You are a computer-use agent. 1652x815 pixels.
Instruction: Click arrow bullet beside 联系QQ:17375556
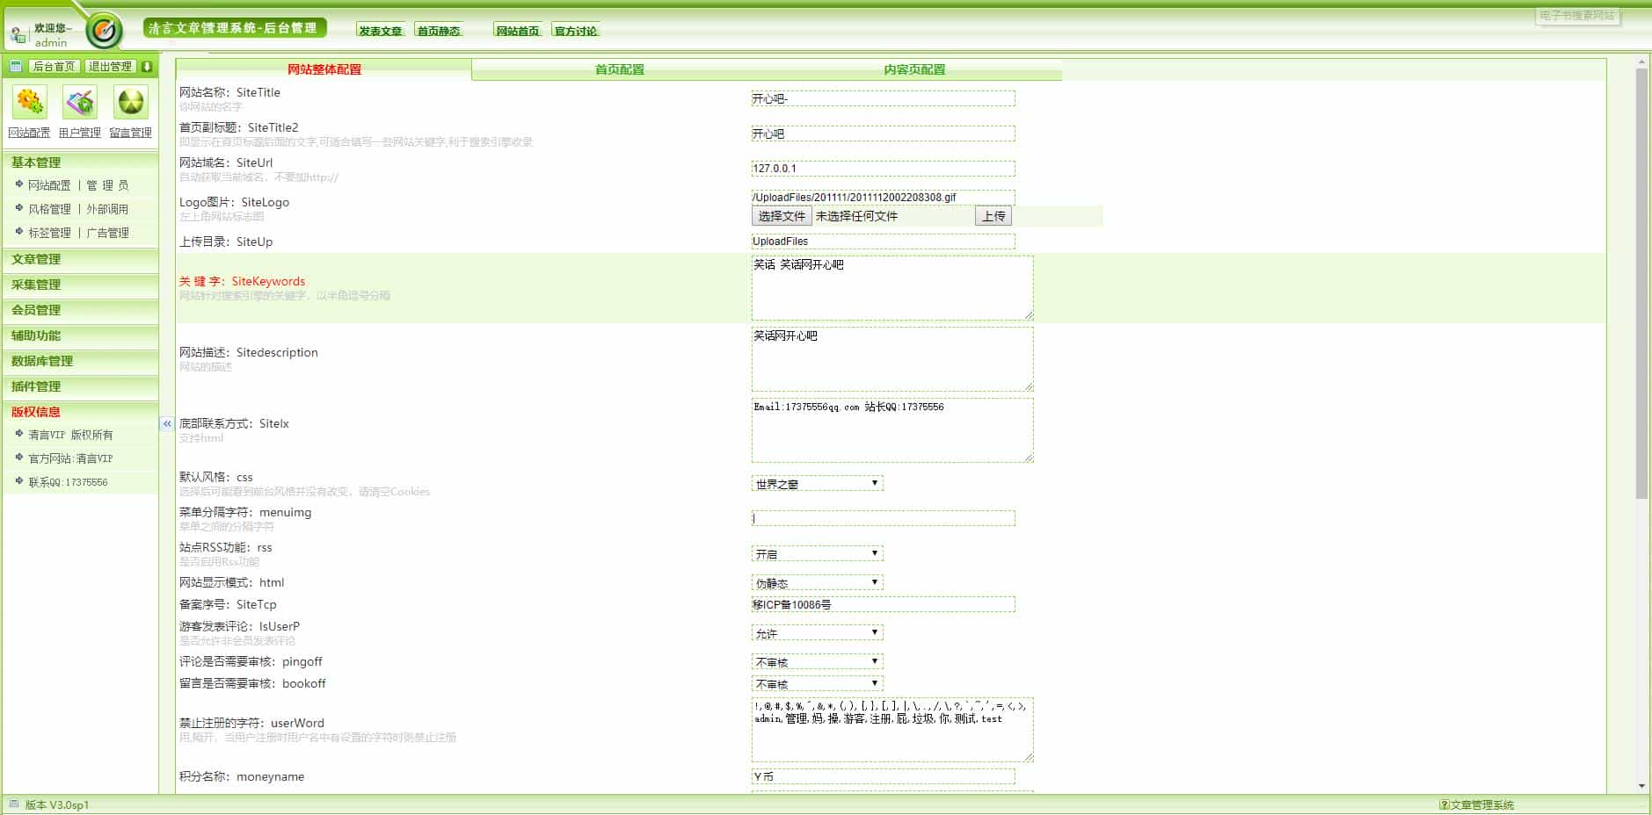coord(19,481)
